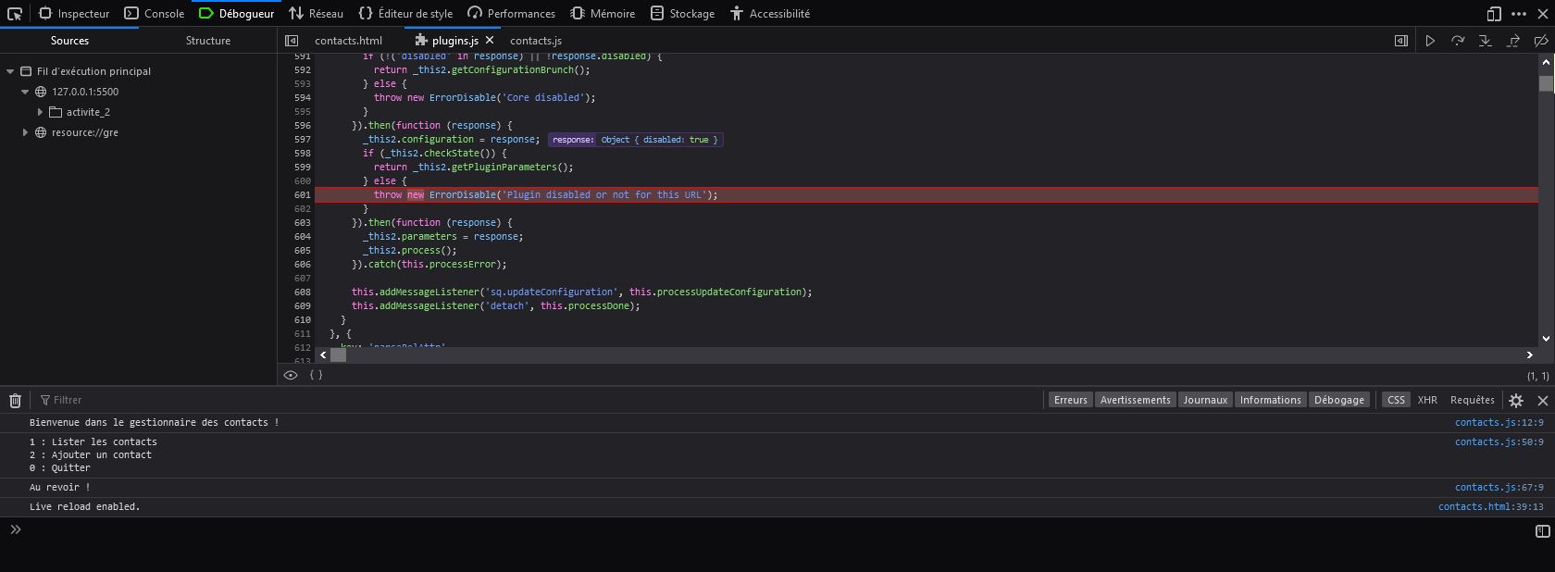Viewport: 1555px width, 572px height.
Task: Open the Accessibilité tab
Action: (x=769, y=14)
